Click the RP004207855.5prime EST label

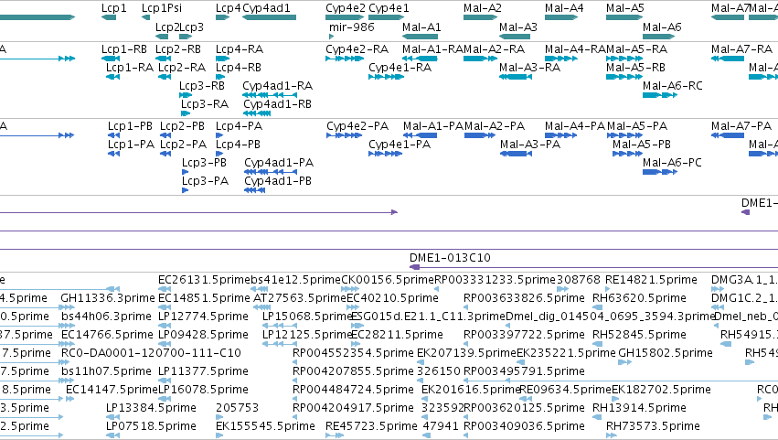click(353, 372)
